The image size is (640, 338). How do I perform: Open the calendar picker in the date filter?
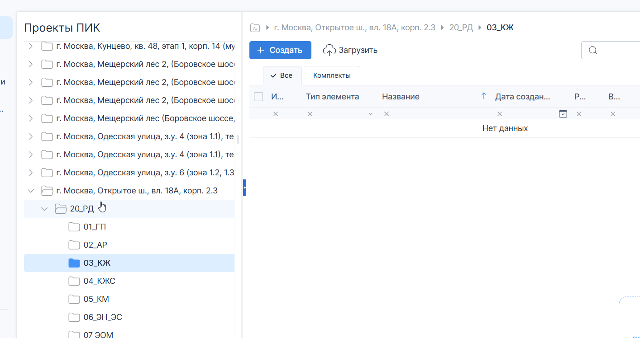coord(563,114)
